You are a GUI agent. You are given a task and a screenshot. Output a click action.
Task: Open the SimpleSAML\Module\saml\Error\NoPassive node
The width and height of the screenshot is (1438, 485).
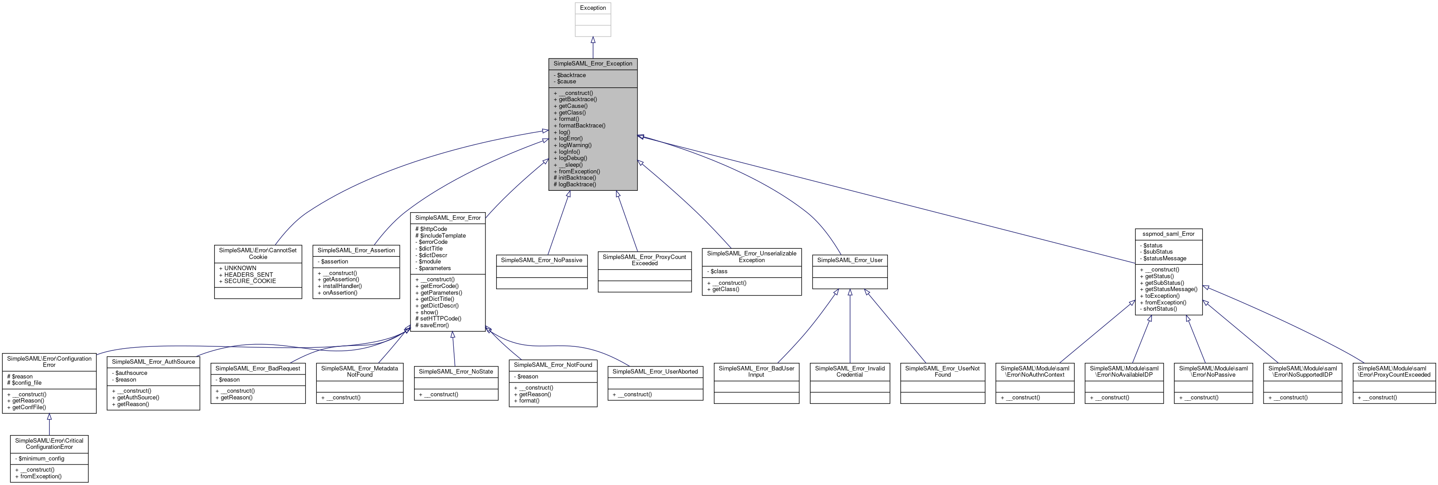pos(1214,383)
